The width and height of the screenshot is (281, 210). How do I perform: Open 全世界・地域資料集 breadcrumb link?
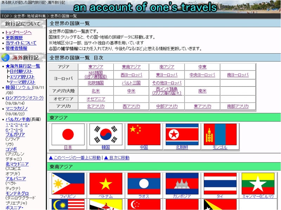[x=30, y=16]
